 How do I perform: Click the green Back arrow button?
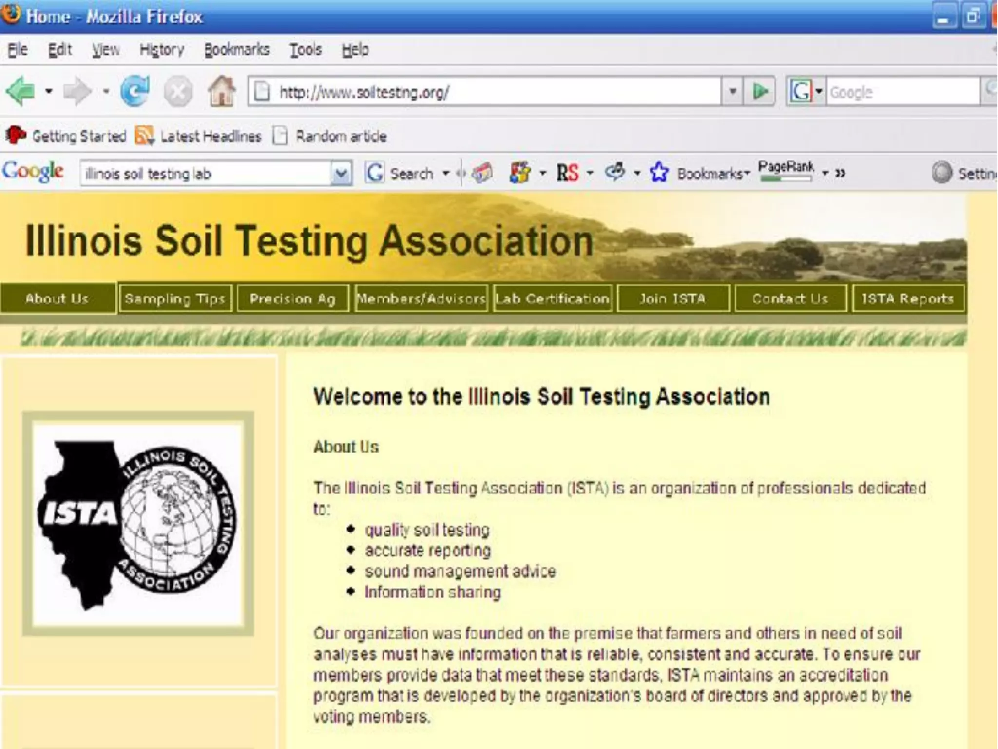pyautogui.click(x=20, y=91)
